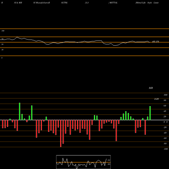Click the -60 label on MR axis
The image size is (169, 169).
click(165, 138)
